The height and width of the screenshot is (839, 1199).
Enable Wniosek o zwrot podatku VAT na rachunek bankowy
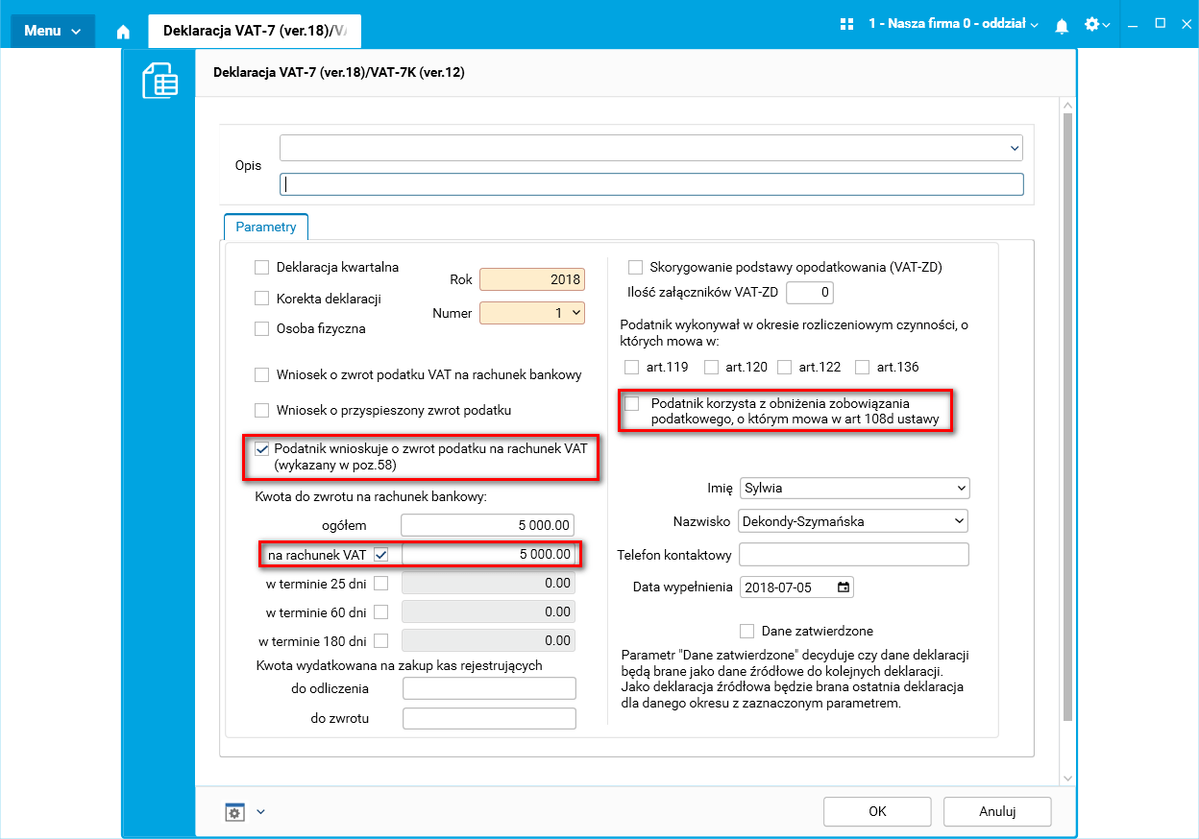(x=261, y=375)
